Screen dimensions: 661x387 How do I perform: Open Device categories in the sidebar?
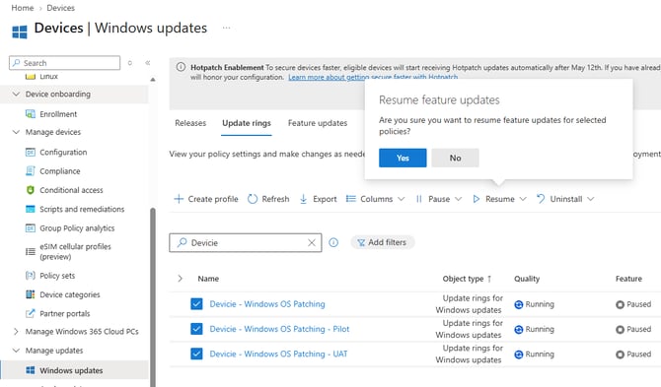pyautogui.click(x=70, y=294)
